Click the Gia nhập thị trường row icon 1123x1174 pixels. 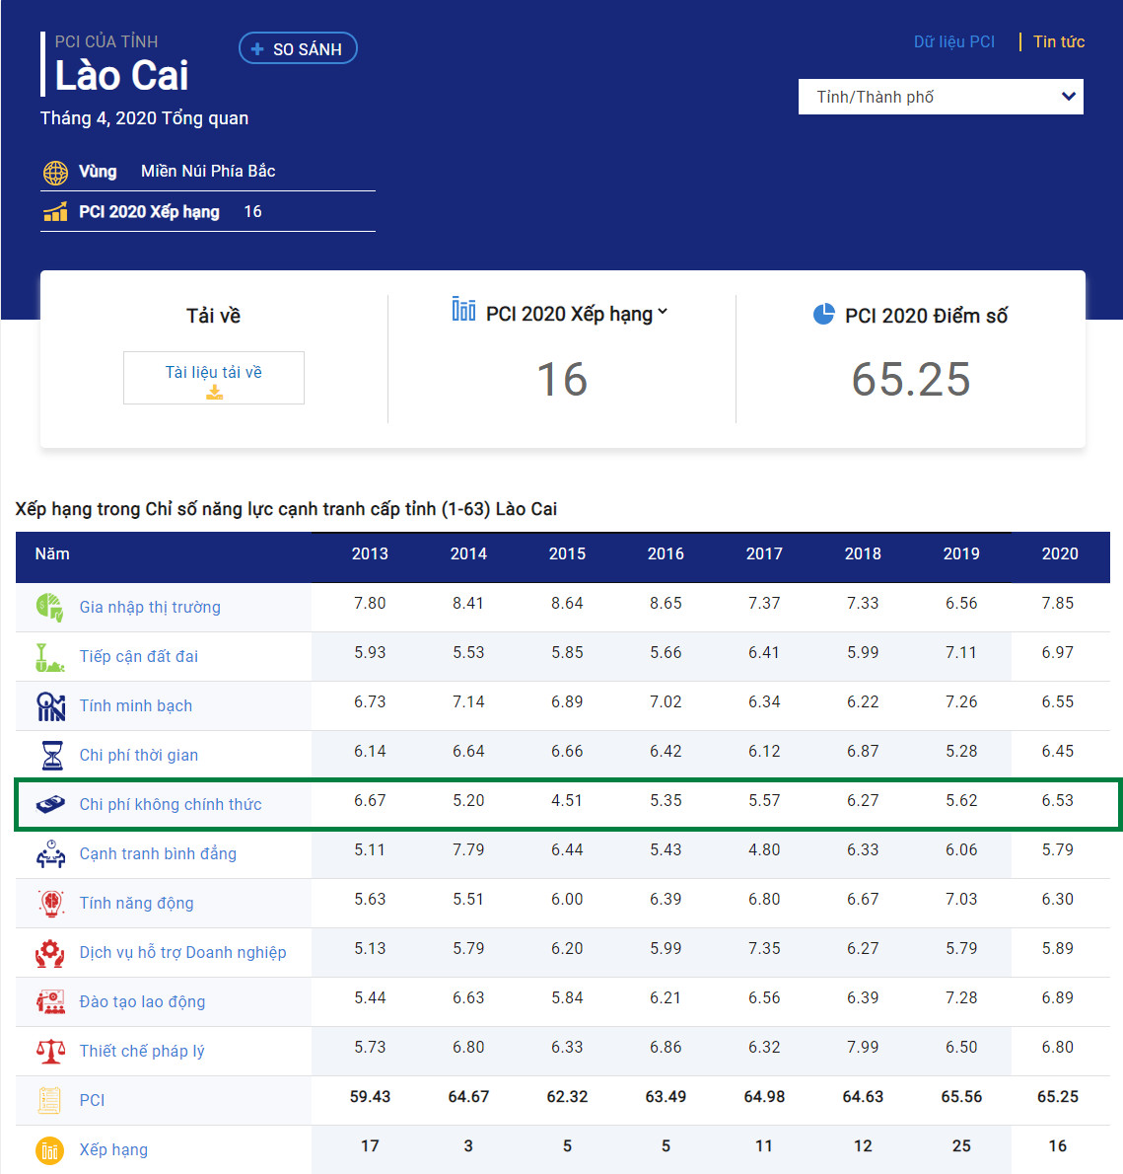coord(50,607)
